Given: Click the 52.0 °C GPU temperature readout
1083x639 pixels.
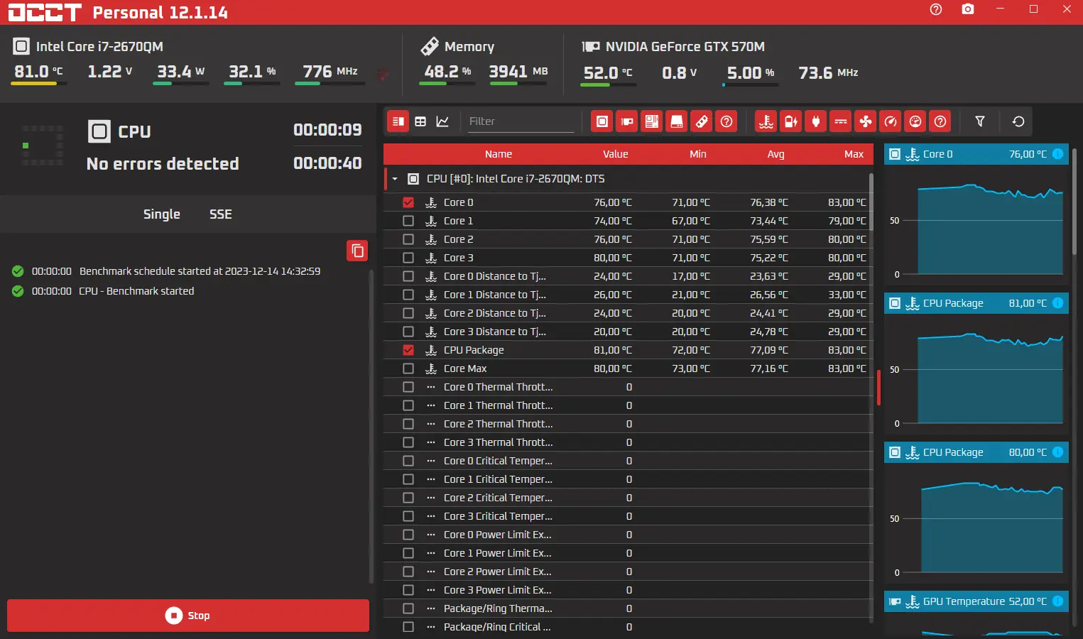Looking at the screenshot, I should (608, 73).
